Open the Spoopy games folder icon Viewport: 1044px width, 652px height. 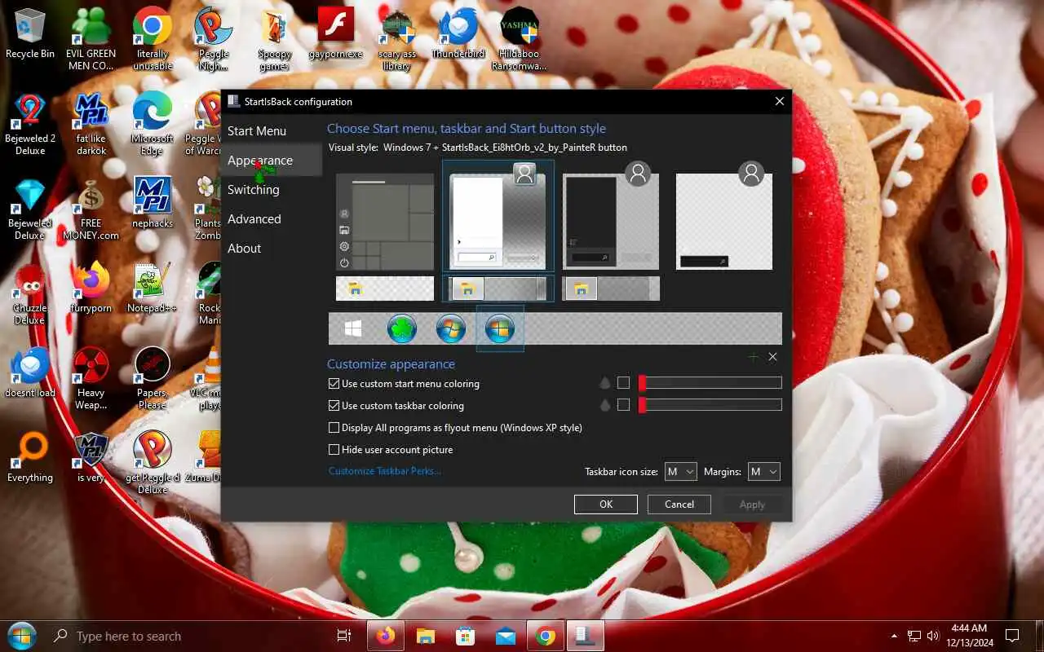[275, 39]
